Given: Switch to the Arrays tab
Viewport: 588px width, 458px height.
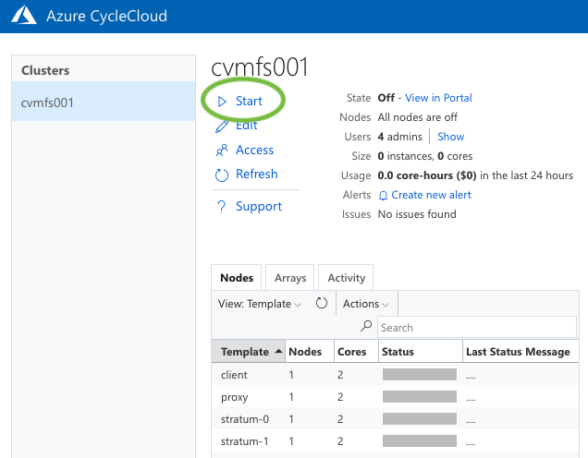Looking at the screenshot, I should point(290,278).
